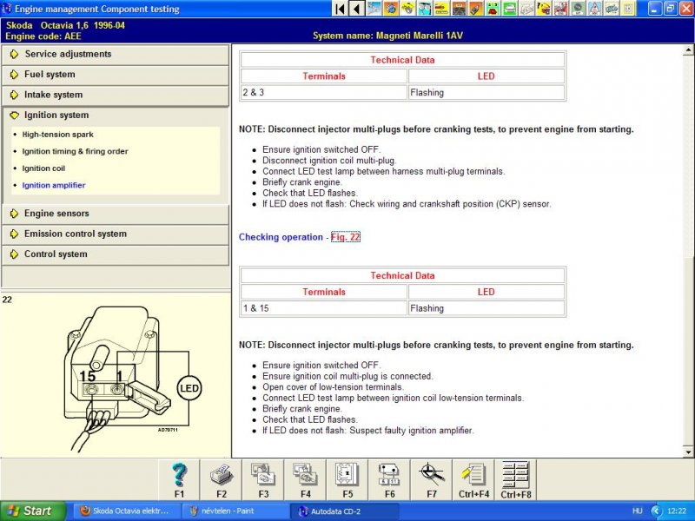This screenshot has width=695, height=521.
Task: Expand the Control system section
Action: tap(116, 254)
